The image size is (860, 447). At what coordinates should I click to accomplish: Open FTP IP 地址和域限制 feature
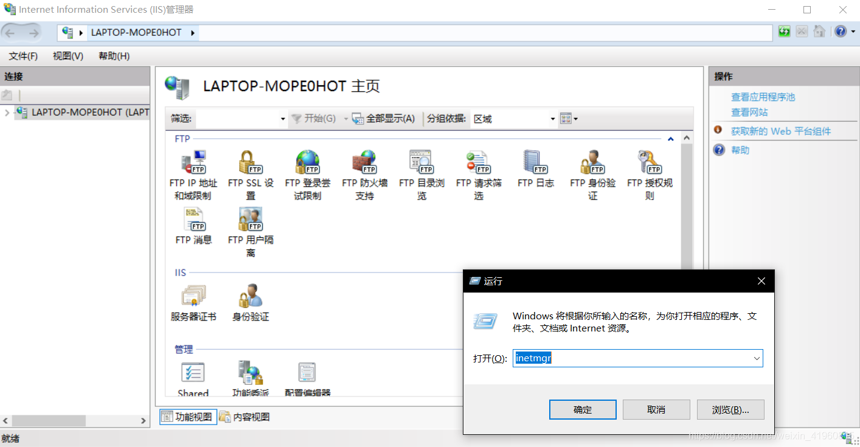(x=193, y=175)
